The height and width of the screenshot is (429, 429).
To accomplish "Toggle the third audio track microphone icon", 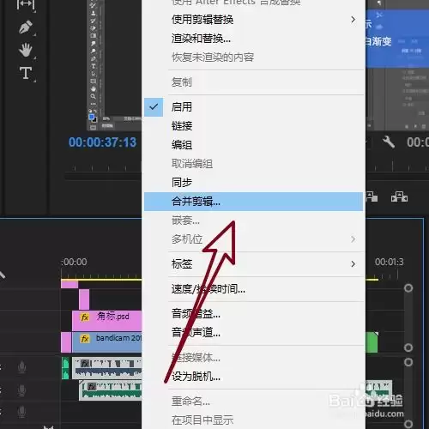I will (x=21, y=412).
